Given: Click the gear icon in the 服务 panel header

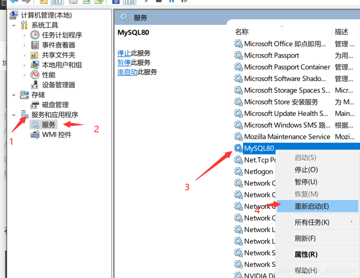Looking at the screenshot, I should 125,17.
